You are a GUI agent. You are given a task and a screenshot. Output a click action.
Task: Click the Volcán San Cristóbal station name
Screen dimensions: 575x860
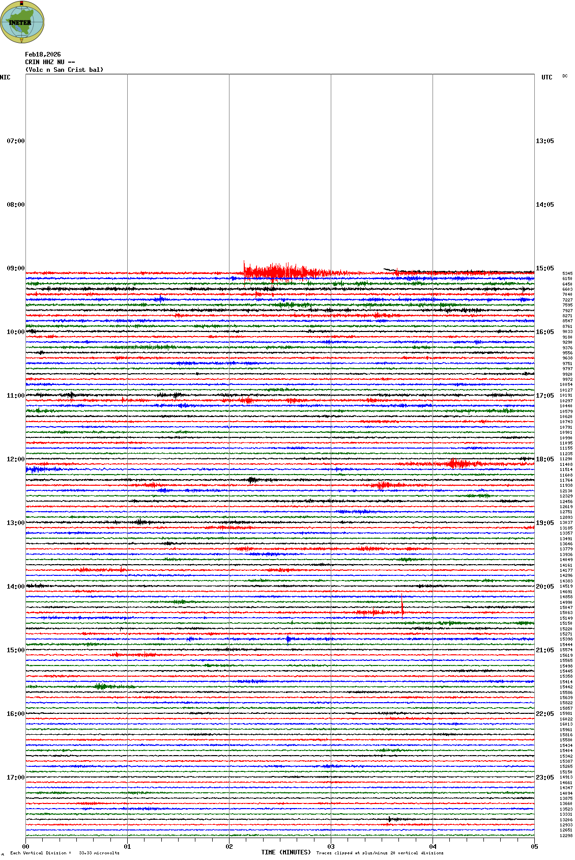[64, 70]
